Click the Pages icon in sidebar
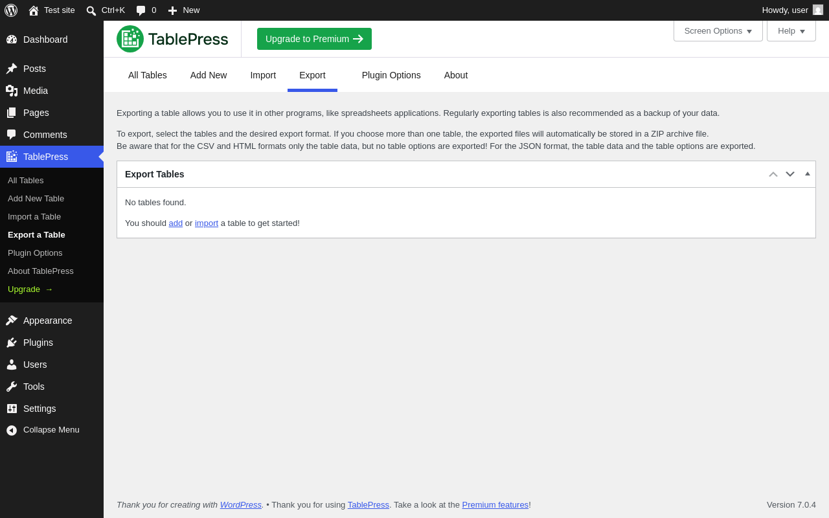The height and width of the screenshot is (518, 829). (x=12, y=113)
